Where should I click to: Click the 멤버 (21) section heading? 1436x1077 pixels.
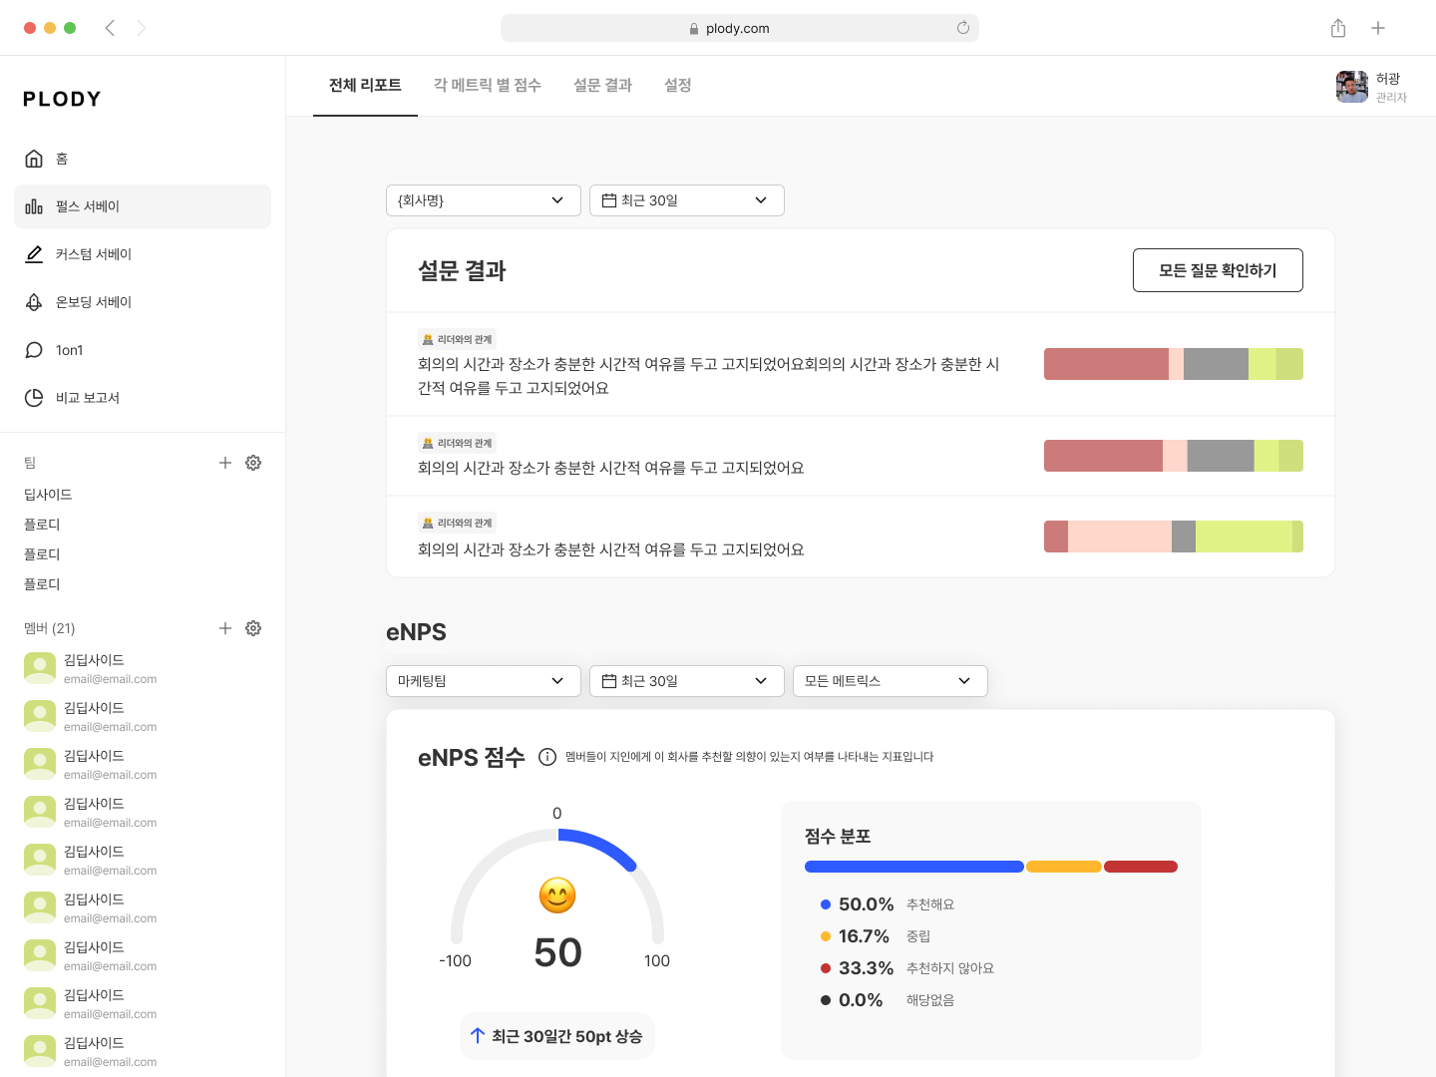click(x=50, y=628)
